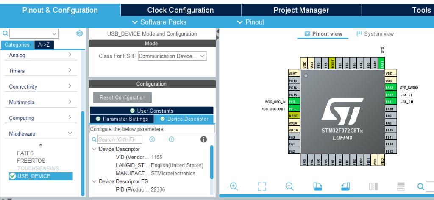Click the pin search magnifier icon
The width and height of the screenshot is (434, 200).
[420, 186]
